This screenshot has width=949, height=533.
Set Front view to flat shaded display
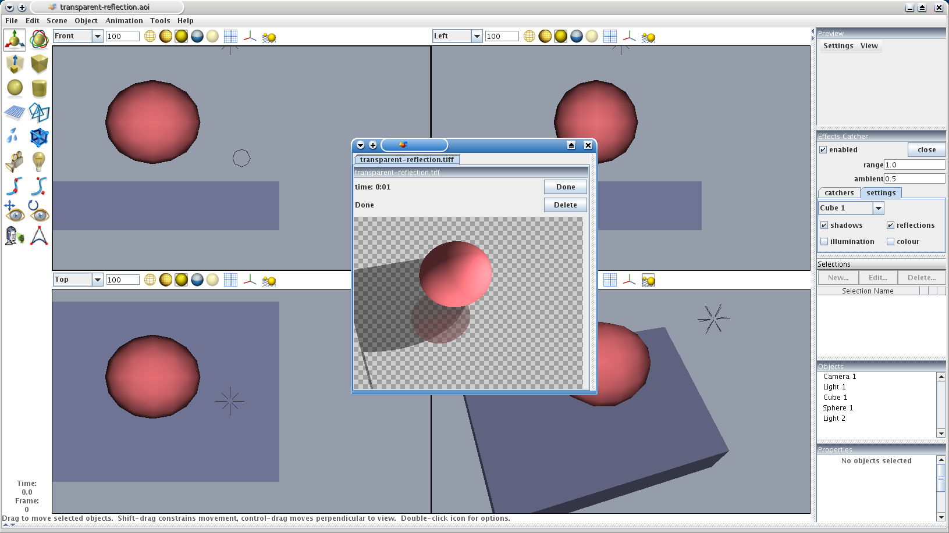coord(166,36)
